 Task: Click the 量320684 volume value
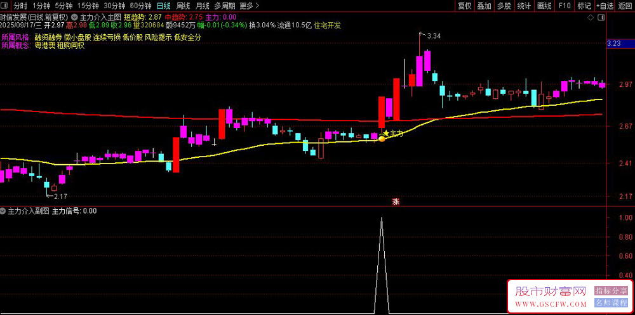click(149, 25)
